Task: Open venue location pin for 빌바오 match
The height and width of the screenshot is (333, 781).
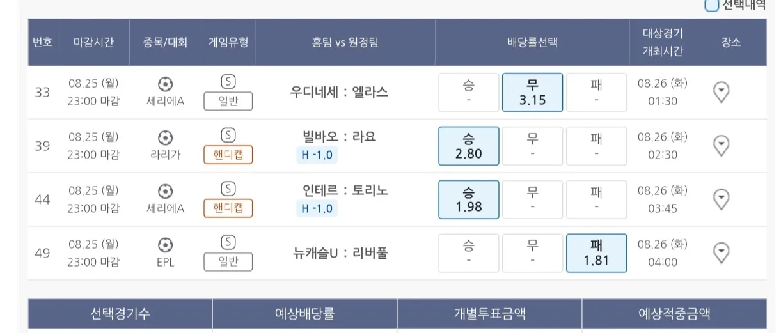Action: pos(721,146)
